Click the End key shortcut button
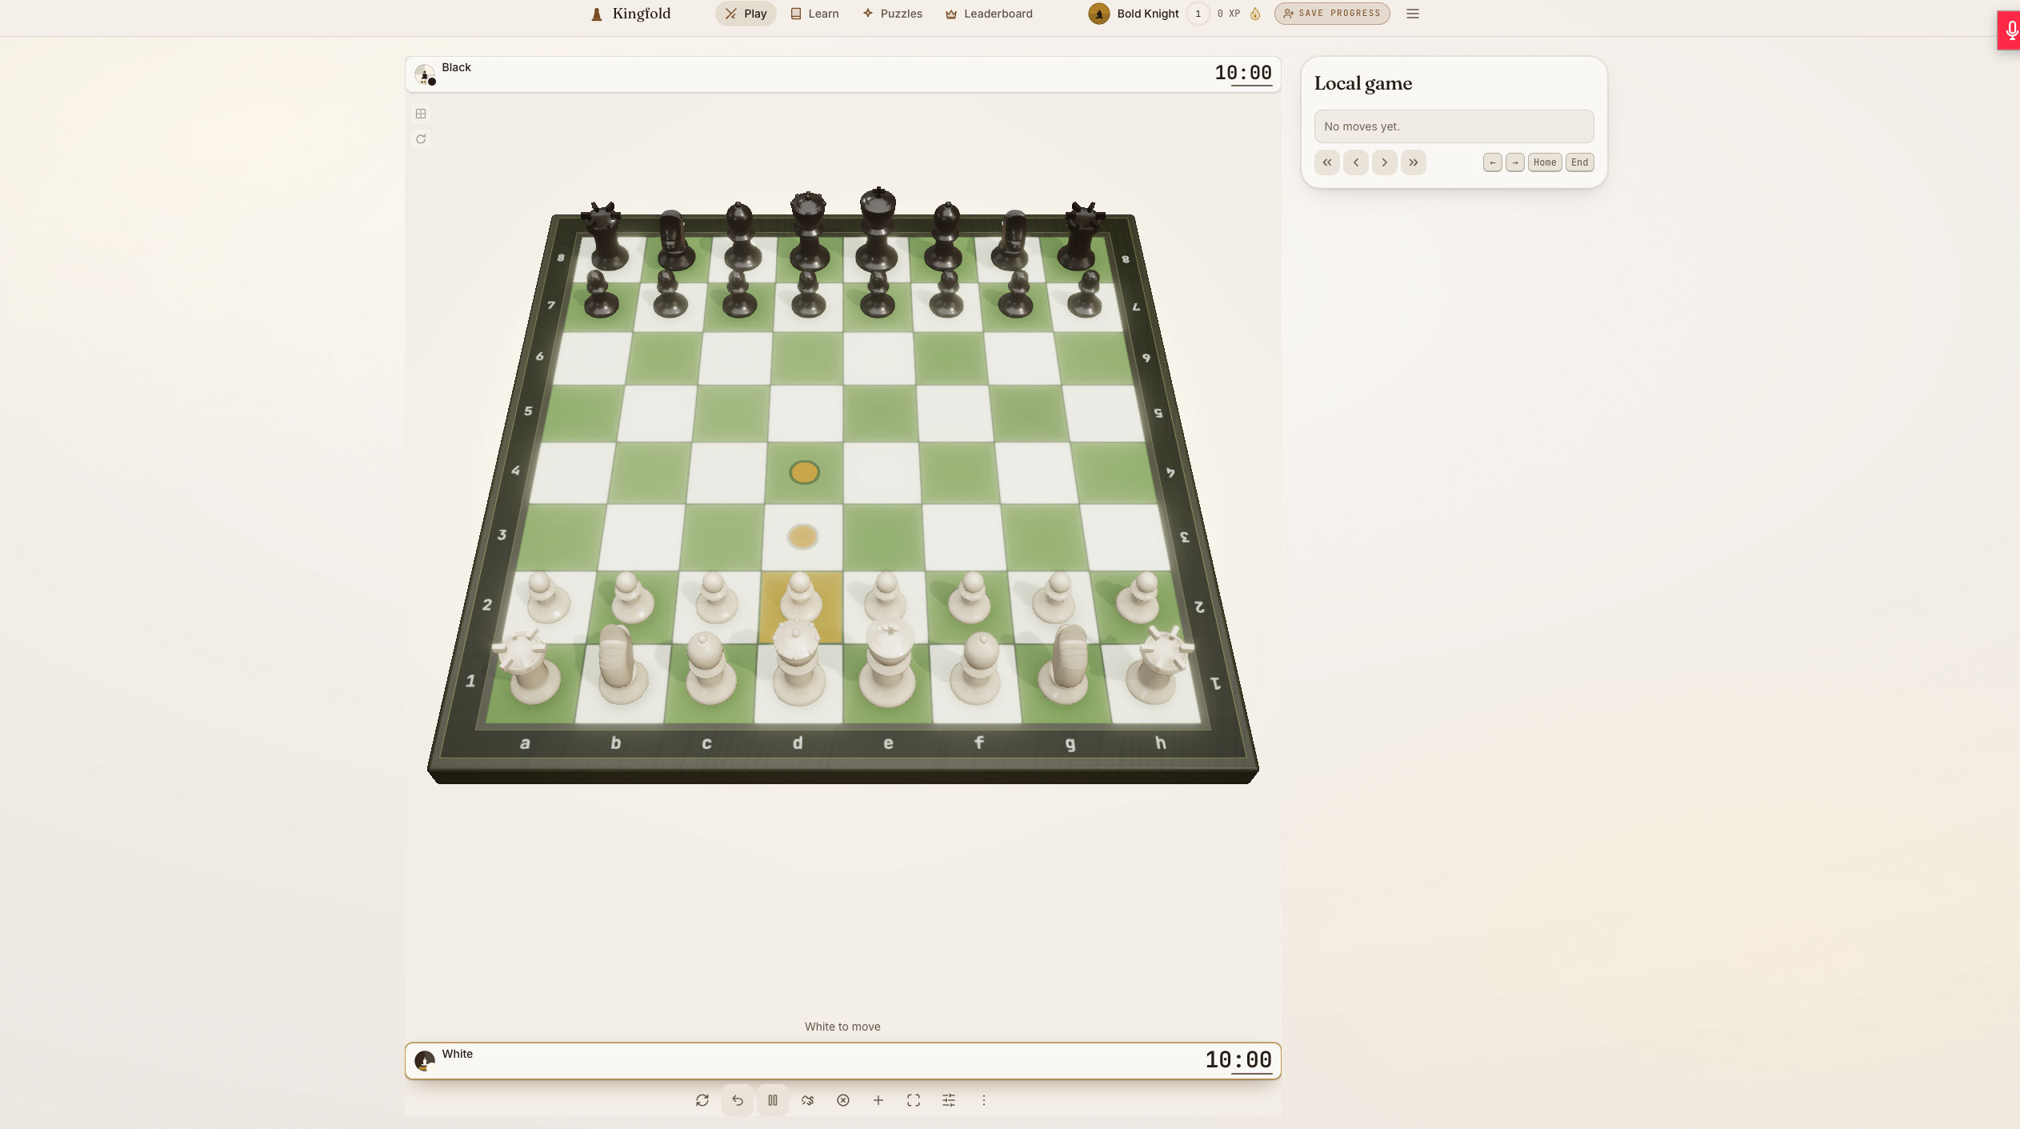This screenshot has height=1129, width=2020. (x=1579, y=162)
